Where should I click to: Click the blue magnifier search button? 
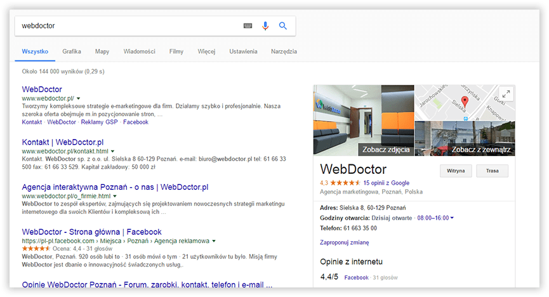pos(283,25)
